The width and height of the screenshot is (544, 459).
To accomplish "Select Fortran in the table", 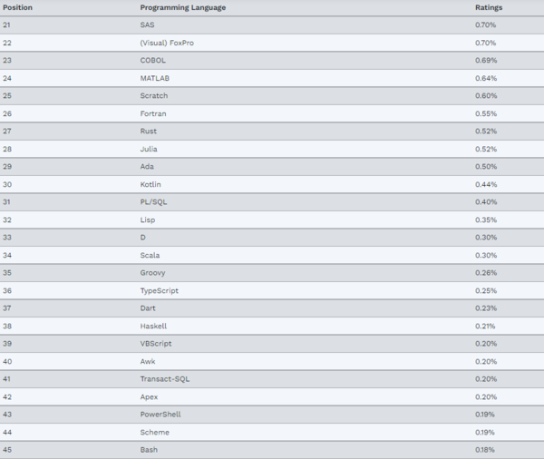I will (x=153, y=113).
